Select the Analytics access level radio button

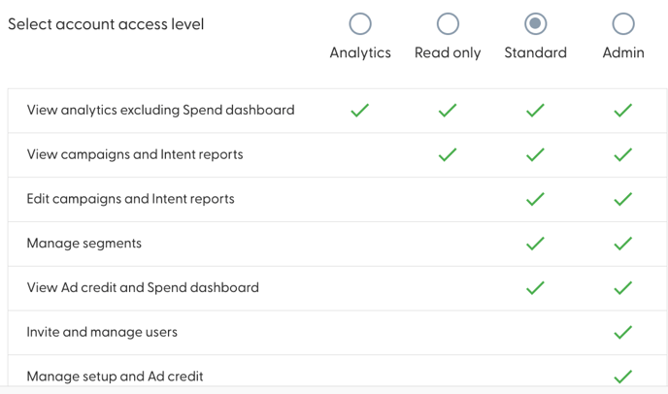[x=360, y=23]
